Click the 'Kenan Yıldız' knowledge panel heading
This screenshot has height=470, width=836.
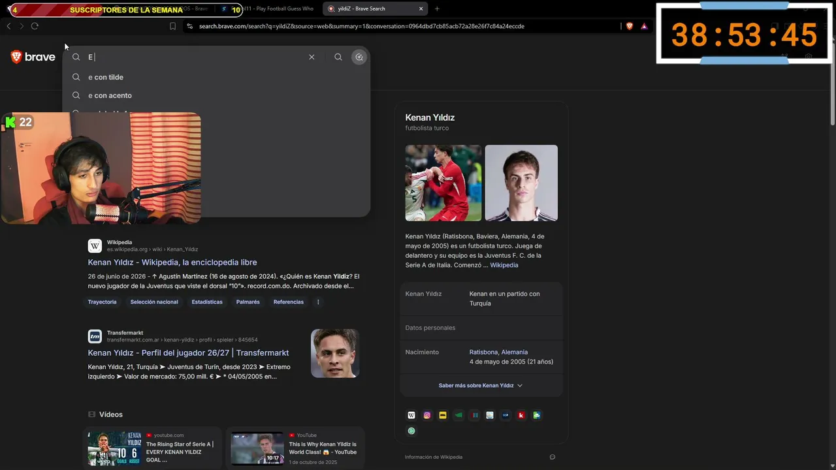pos(430,117)
